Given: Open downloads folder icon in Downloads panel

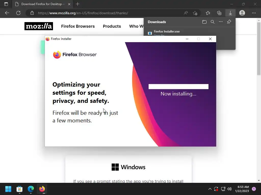Looking at the screenshot, I should point(204,22).
